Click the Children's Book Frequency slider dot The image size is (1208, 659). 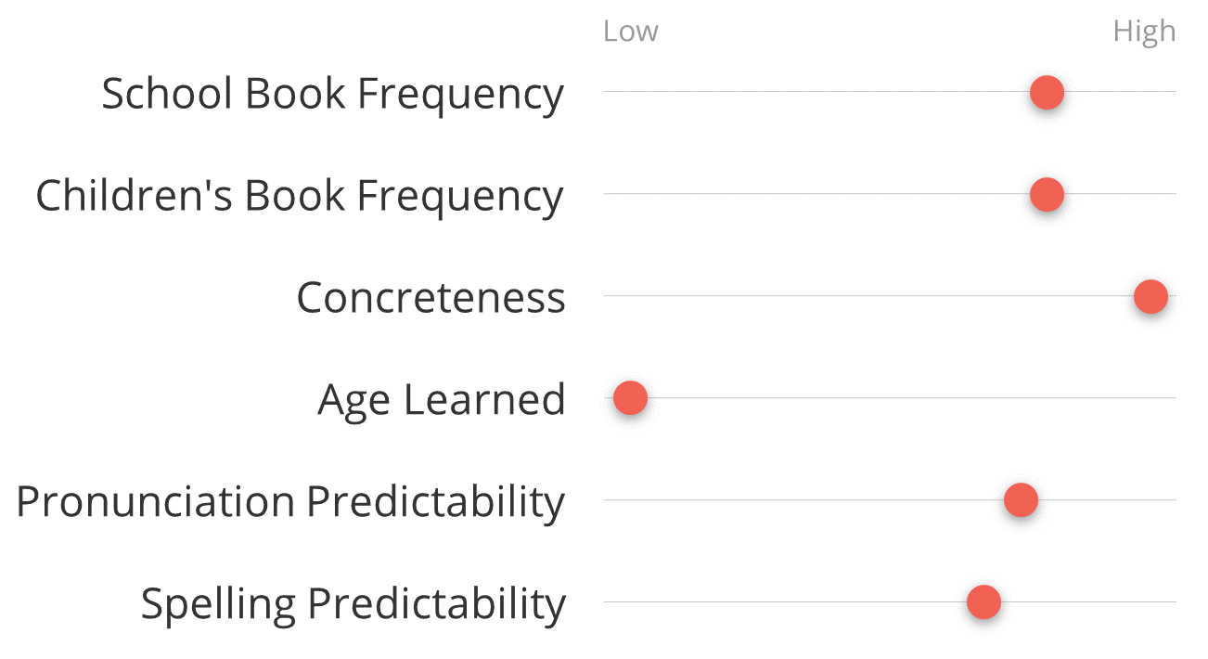click(x=1047, y=194)
